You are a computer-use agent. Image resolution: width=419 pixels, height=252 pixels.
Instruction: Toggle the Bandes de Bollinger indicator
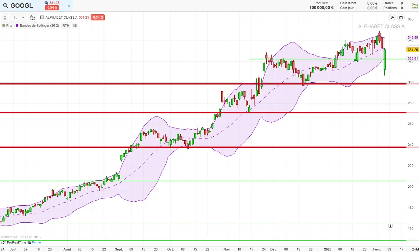point(37,25)
